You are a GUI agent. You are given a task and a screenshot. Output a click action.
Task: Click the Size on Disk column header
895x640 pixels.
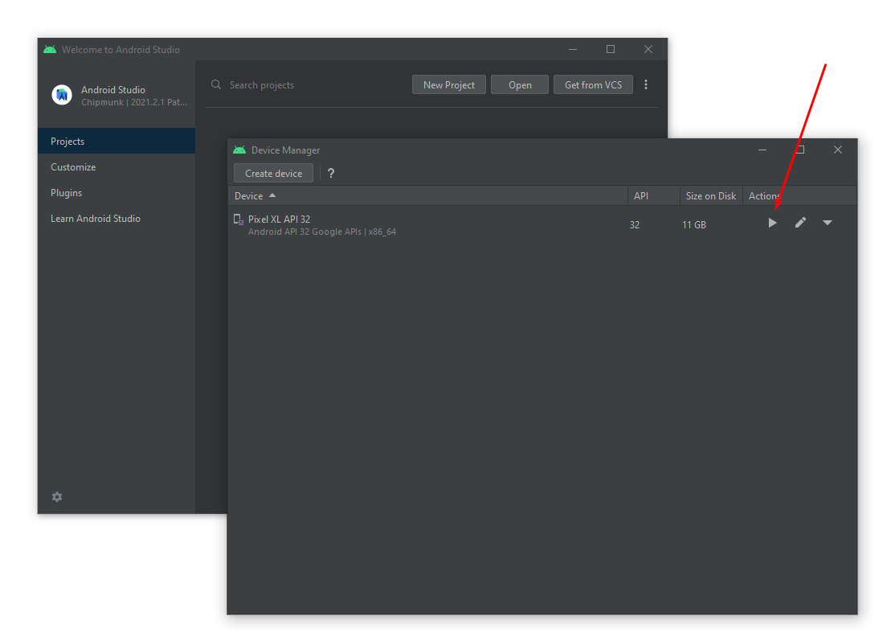coord(711,196)
